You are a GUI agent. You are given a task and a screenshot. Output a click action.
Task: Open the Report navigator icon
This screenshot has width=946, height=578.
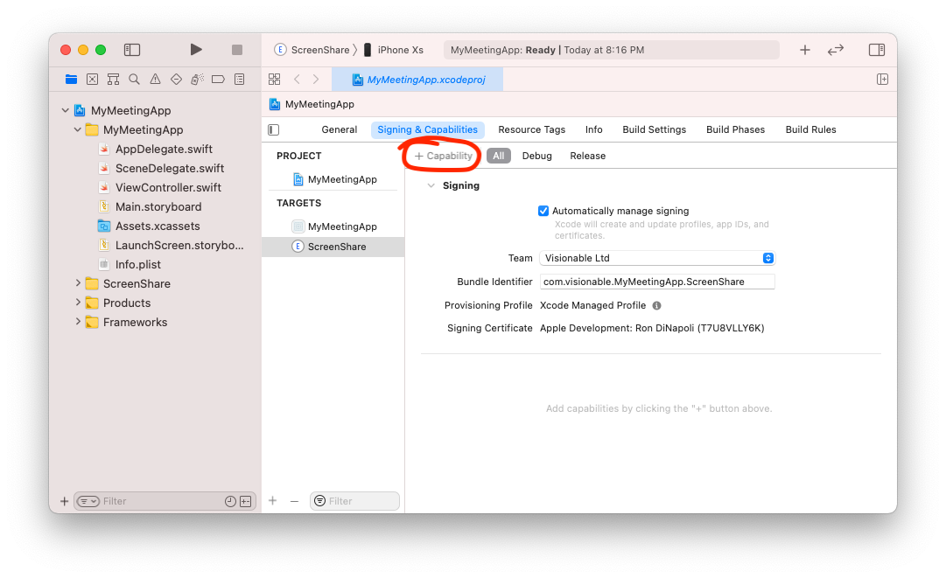240,79
